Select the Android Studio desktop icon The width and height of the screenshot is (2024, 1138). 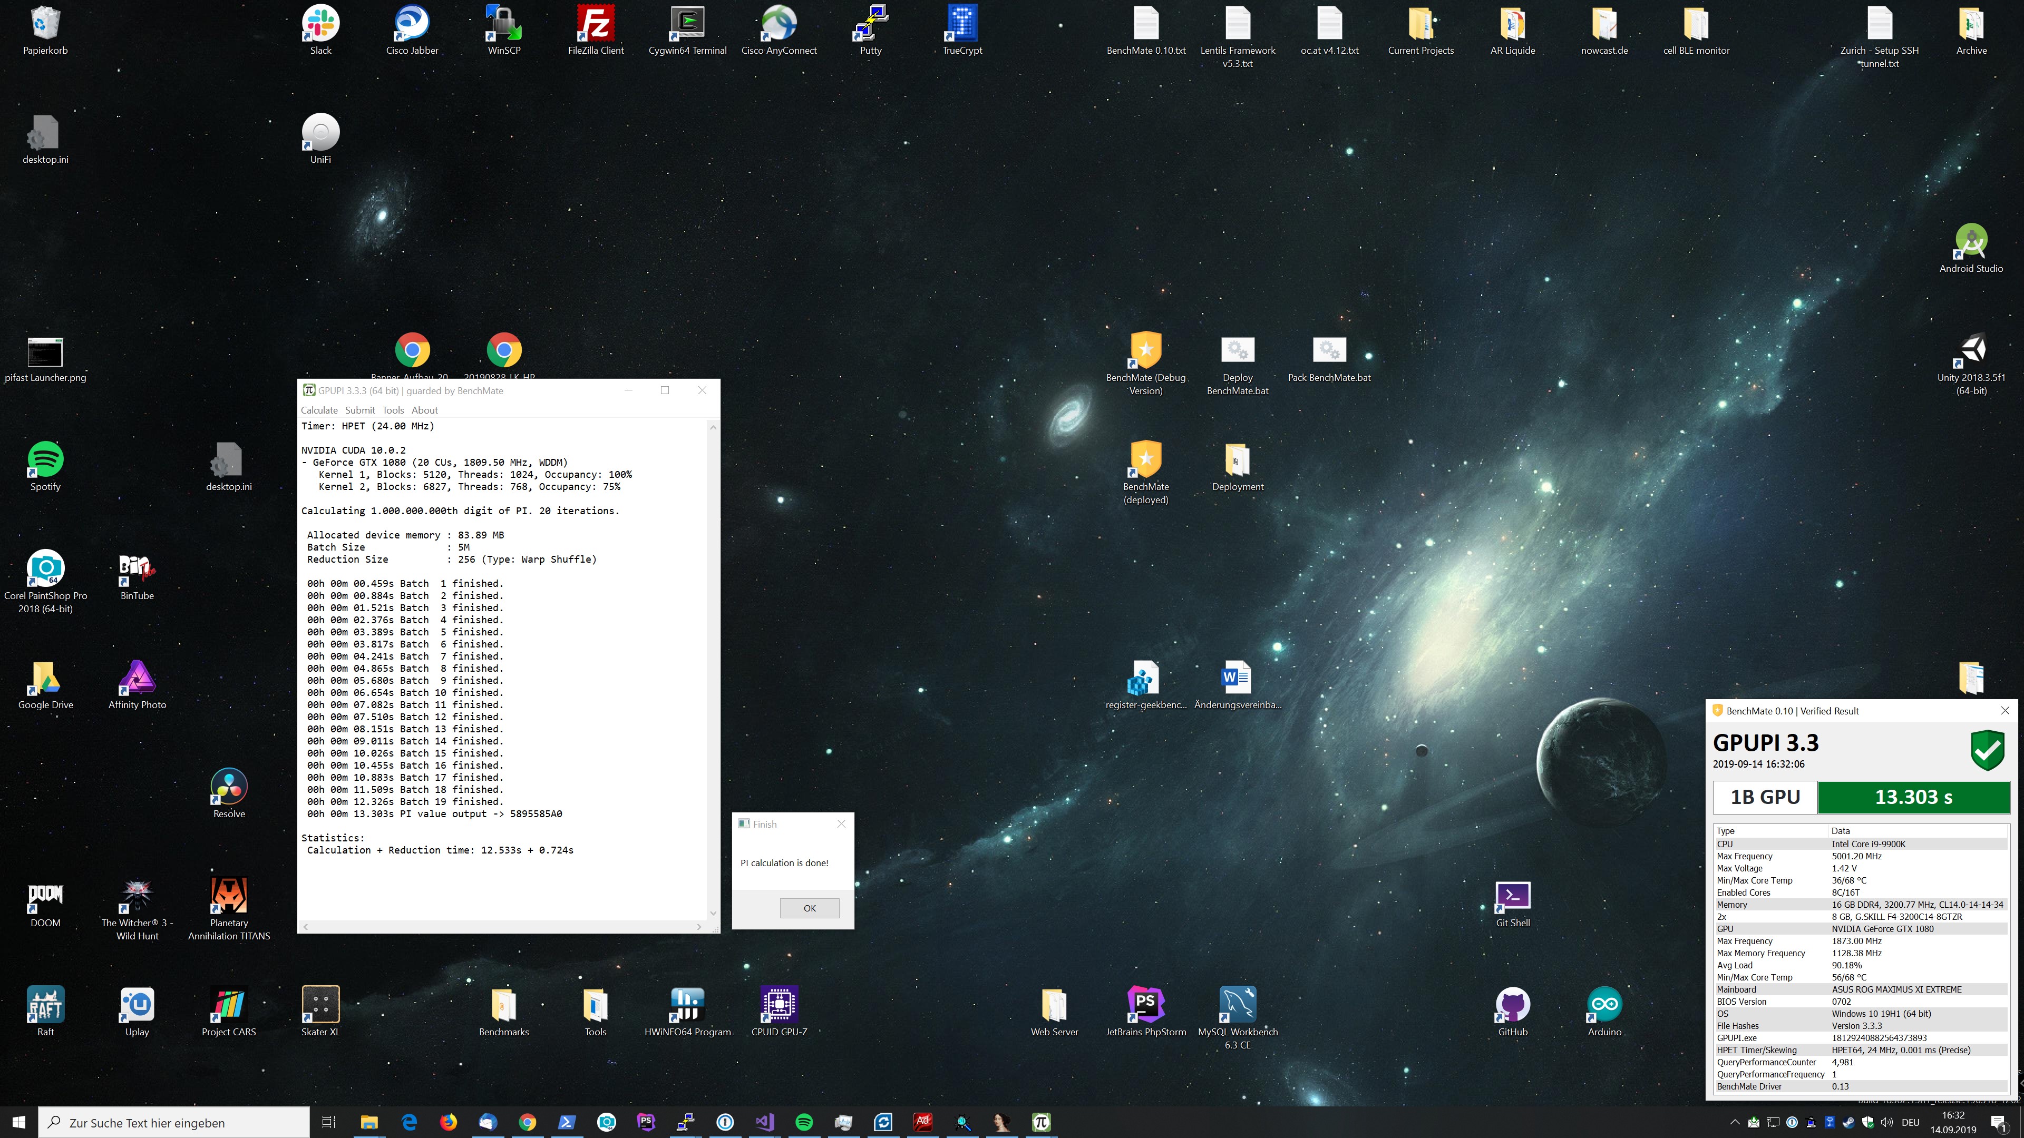1971,248
